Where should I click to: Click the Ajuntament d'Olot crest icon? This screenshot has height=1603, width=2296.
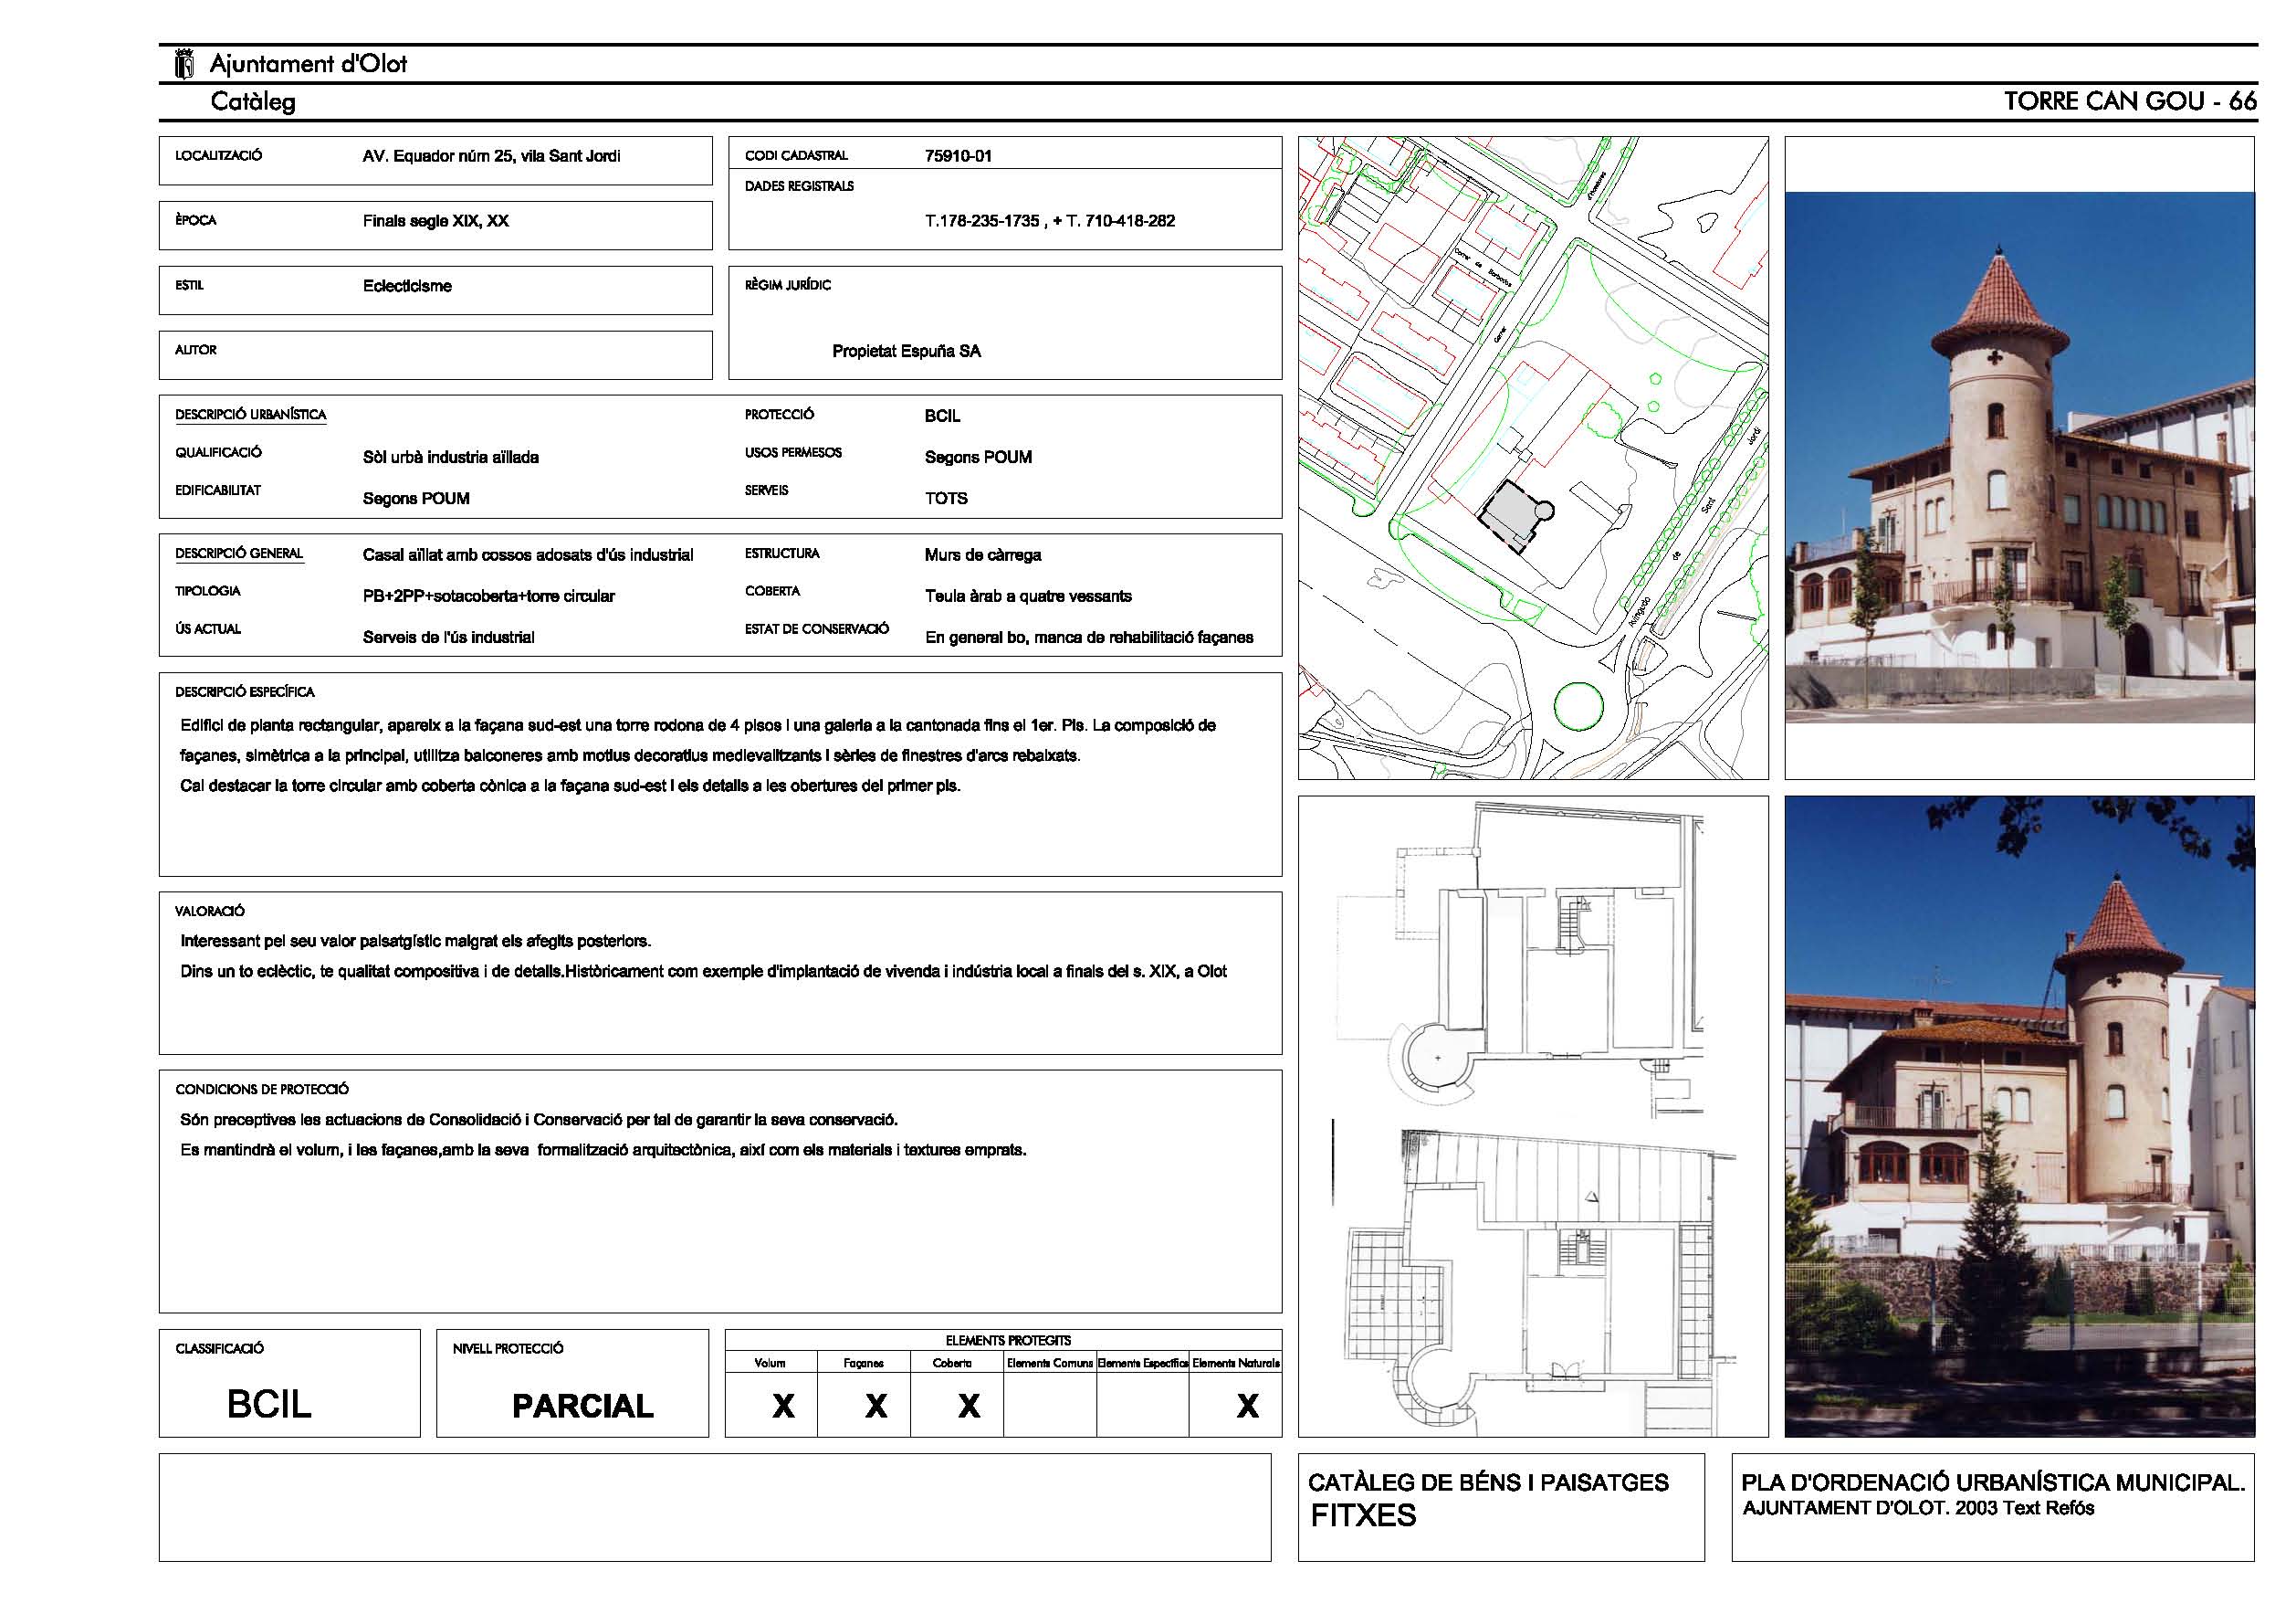[x=184, y=64]
